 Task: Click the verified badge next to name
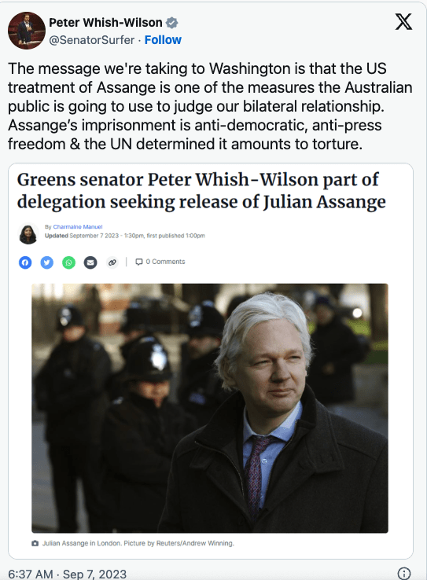171,23
